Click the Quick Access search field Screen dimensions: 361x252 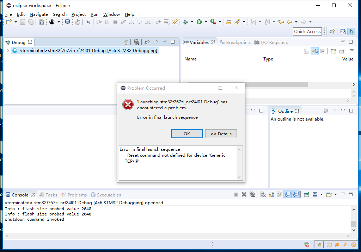point(307,32)
